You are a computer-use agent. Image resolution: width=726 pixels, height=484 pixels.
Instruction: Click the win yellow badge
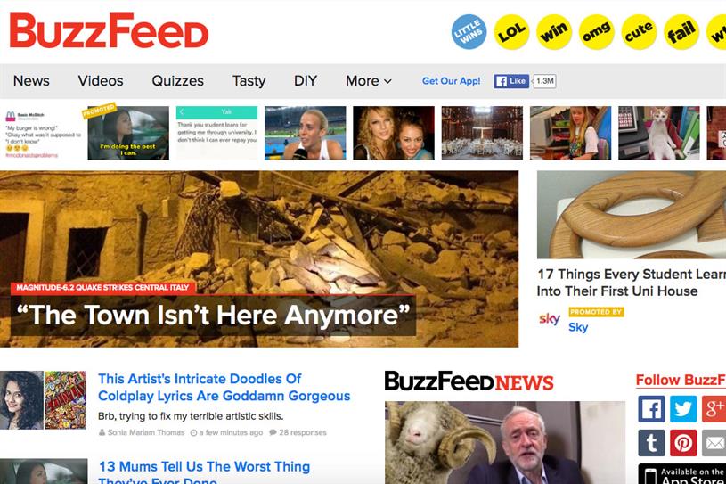click(x=554, y=32)
